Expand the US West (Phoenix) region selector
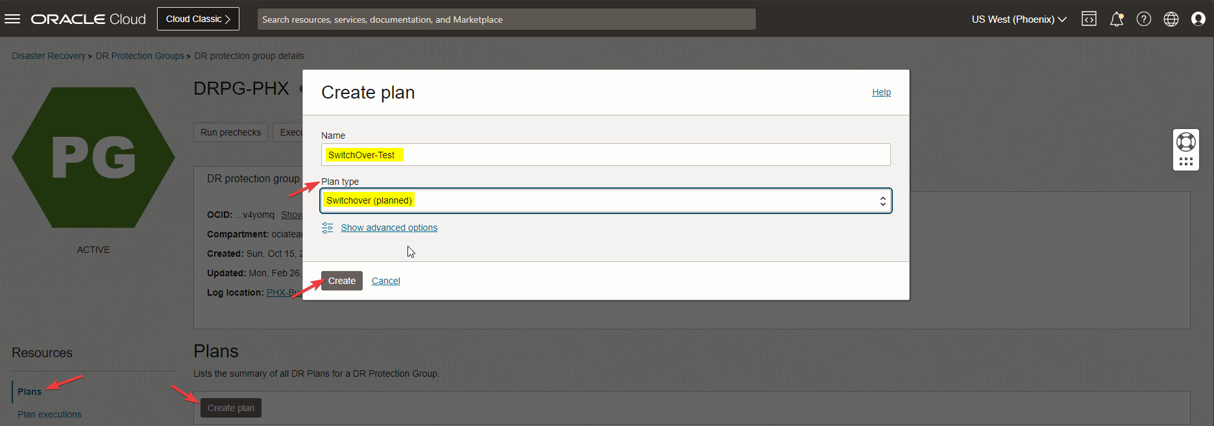1214x426 pixels. click(1019, 19)
